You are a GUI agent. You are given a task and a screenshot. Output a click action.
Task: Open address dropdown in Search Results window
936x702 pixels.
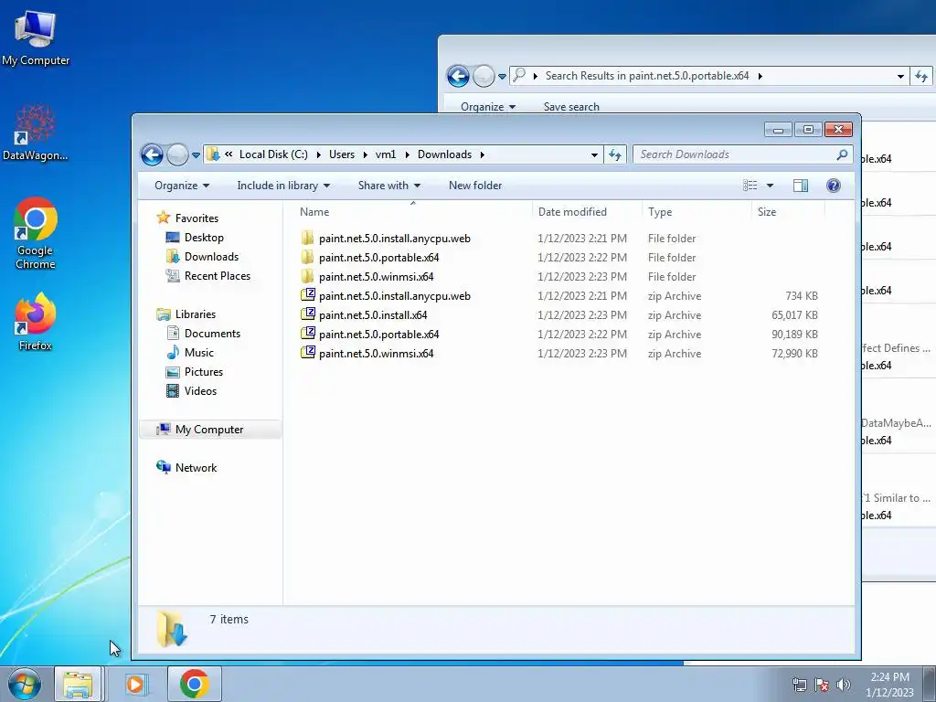900,77
